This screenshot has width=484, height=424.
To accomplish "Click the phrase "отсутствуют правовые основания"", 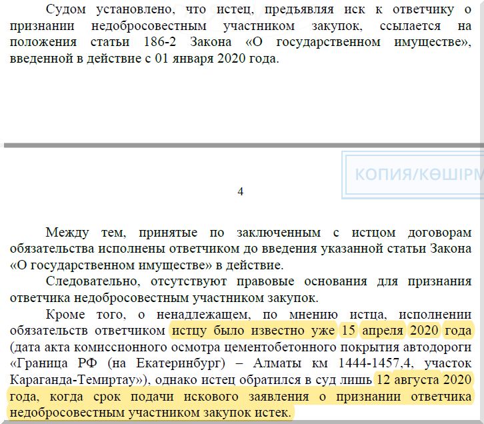I will point(259,281).
